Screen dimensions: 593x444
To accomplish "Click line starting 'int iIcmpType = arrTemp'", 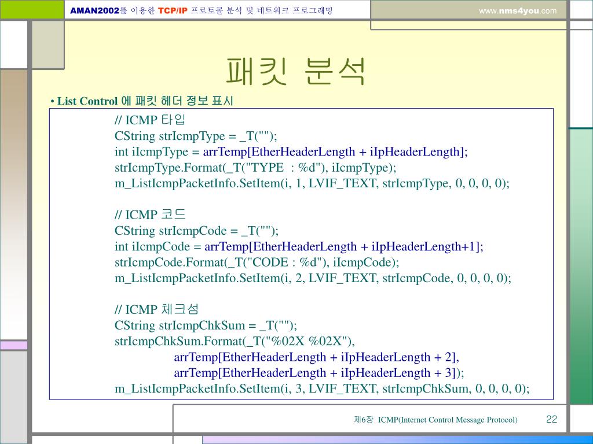I will (291, 152).
